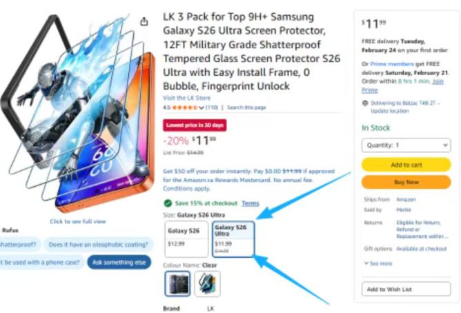Open the Visit the LK Store link

[186, 97]
